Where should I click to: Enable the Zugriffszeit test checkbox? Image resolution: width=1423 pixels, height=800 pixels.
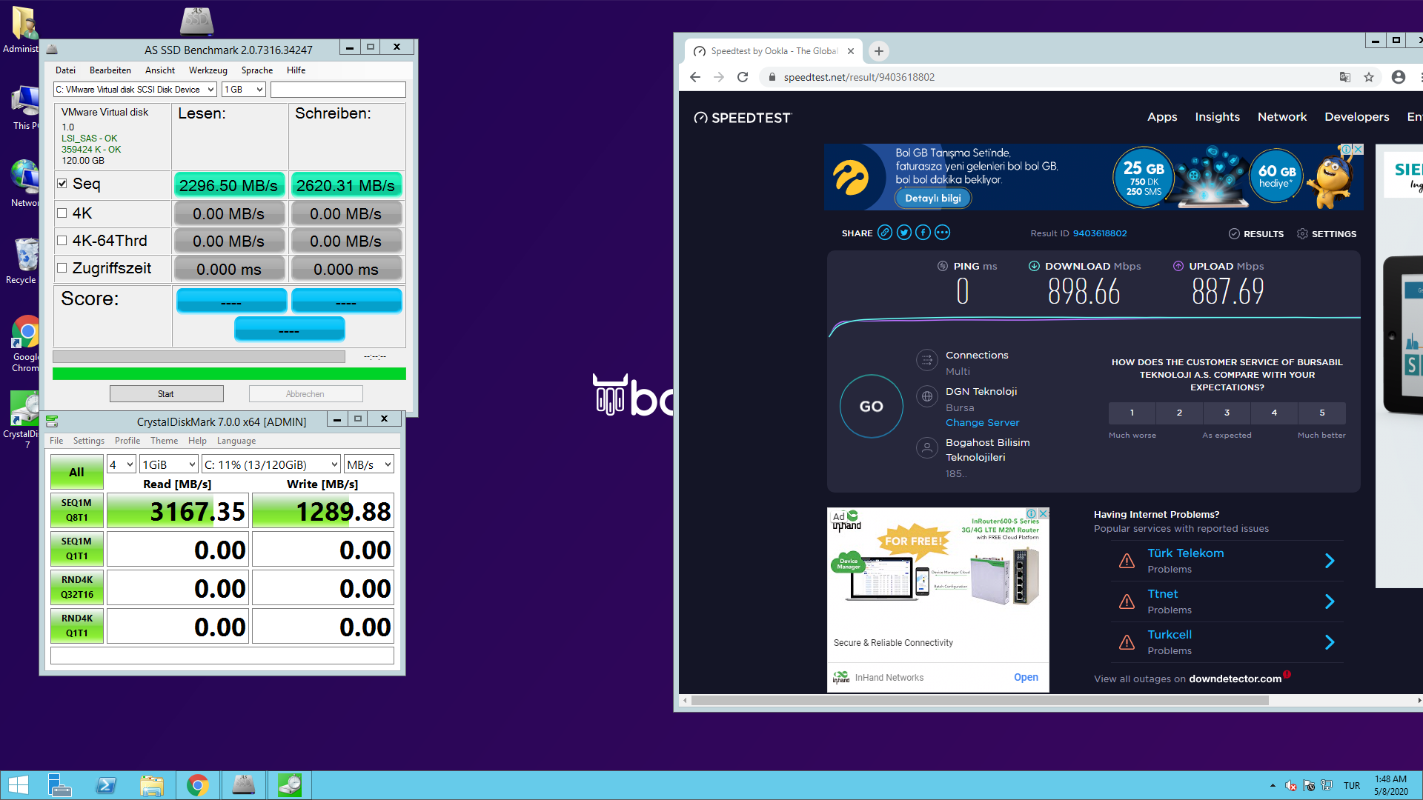coord(62,268)
